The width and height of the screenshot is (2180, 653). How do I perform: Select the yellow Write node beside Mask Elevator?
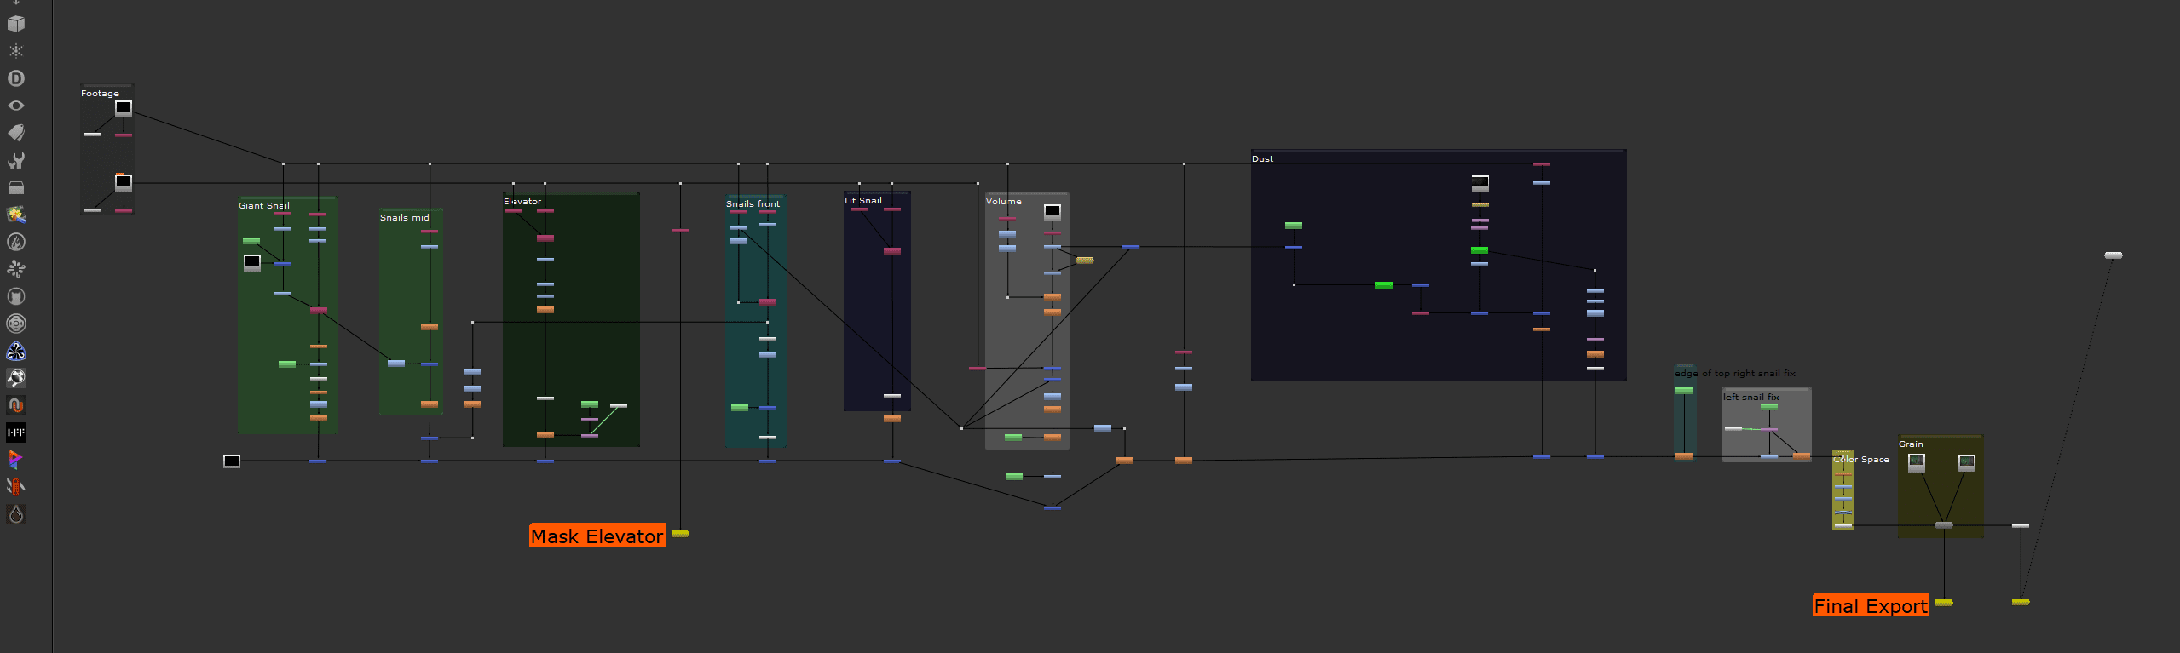click(x=680, y=534)
